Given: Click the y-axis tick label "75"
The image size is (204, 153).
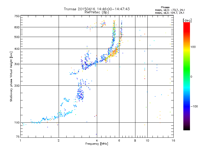Looking at the screenshot, I should point(18,137).
